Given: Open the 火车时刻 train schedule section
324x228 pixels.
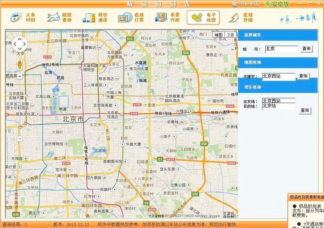Looking at the screenshot, I should pos(23,17).
